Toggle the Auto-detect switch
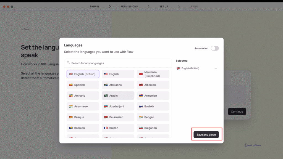The height and width of the screenshot is (159, 283). coord(214,48)
